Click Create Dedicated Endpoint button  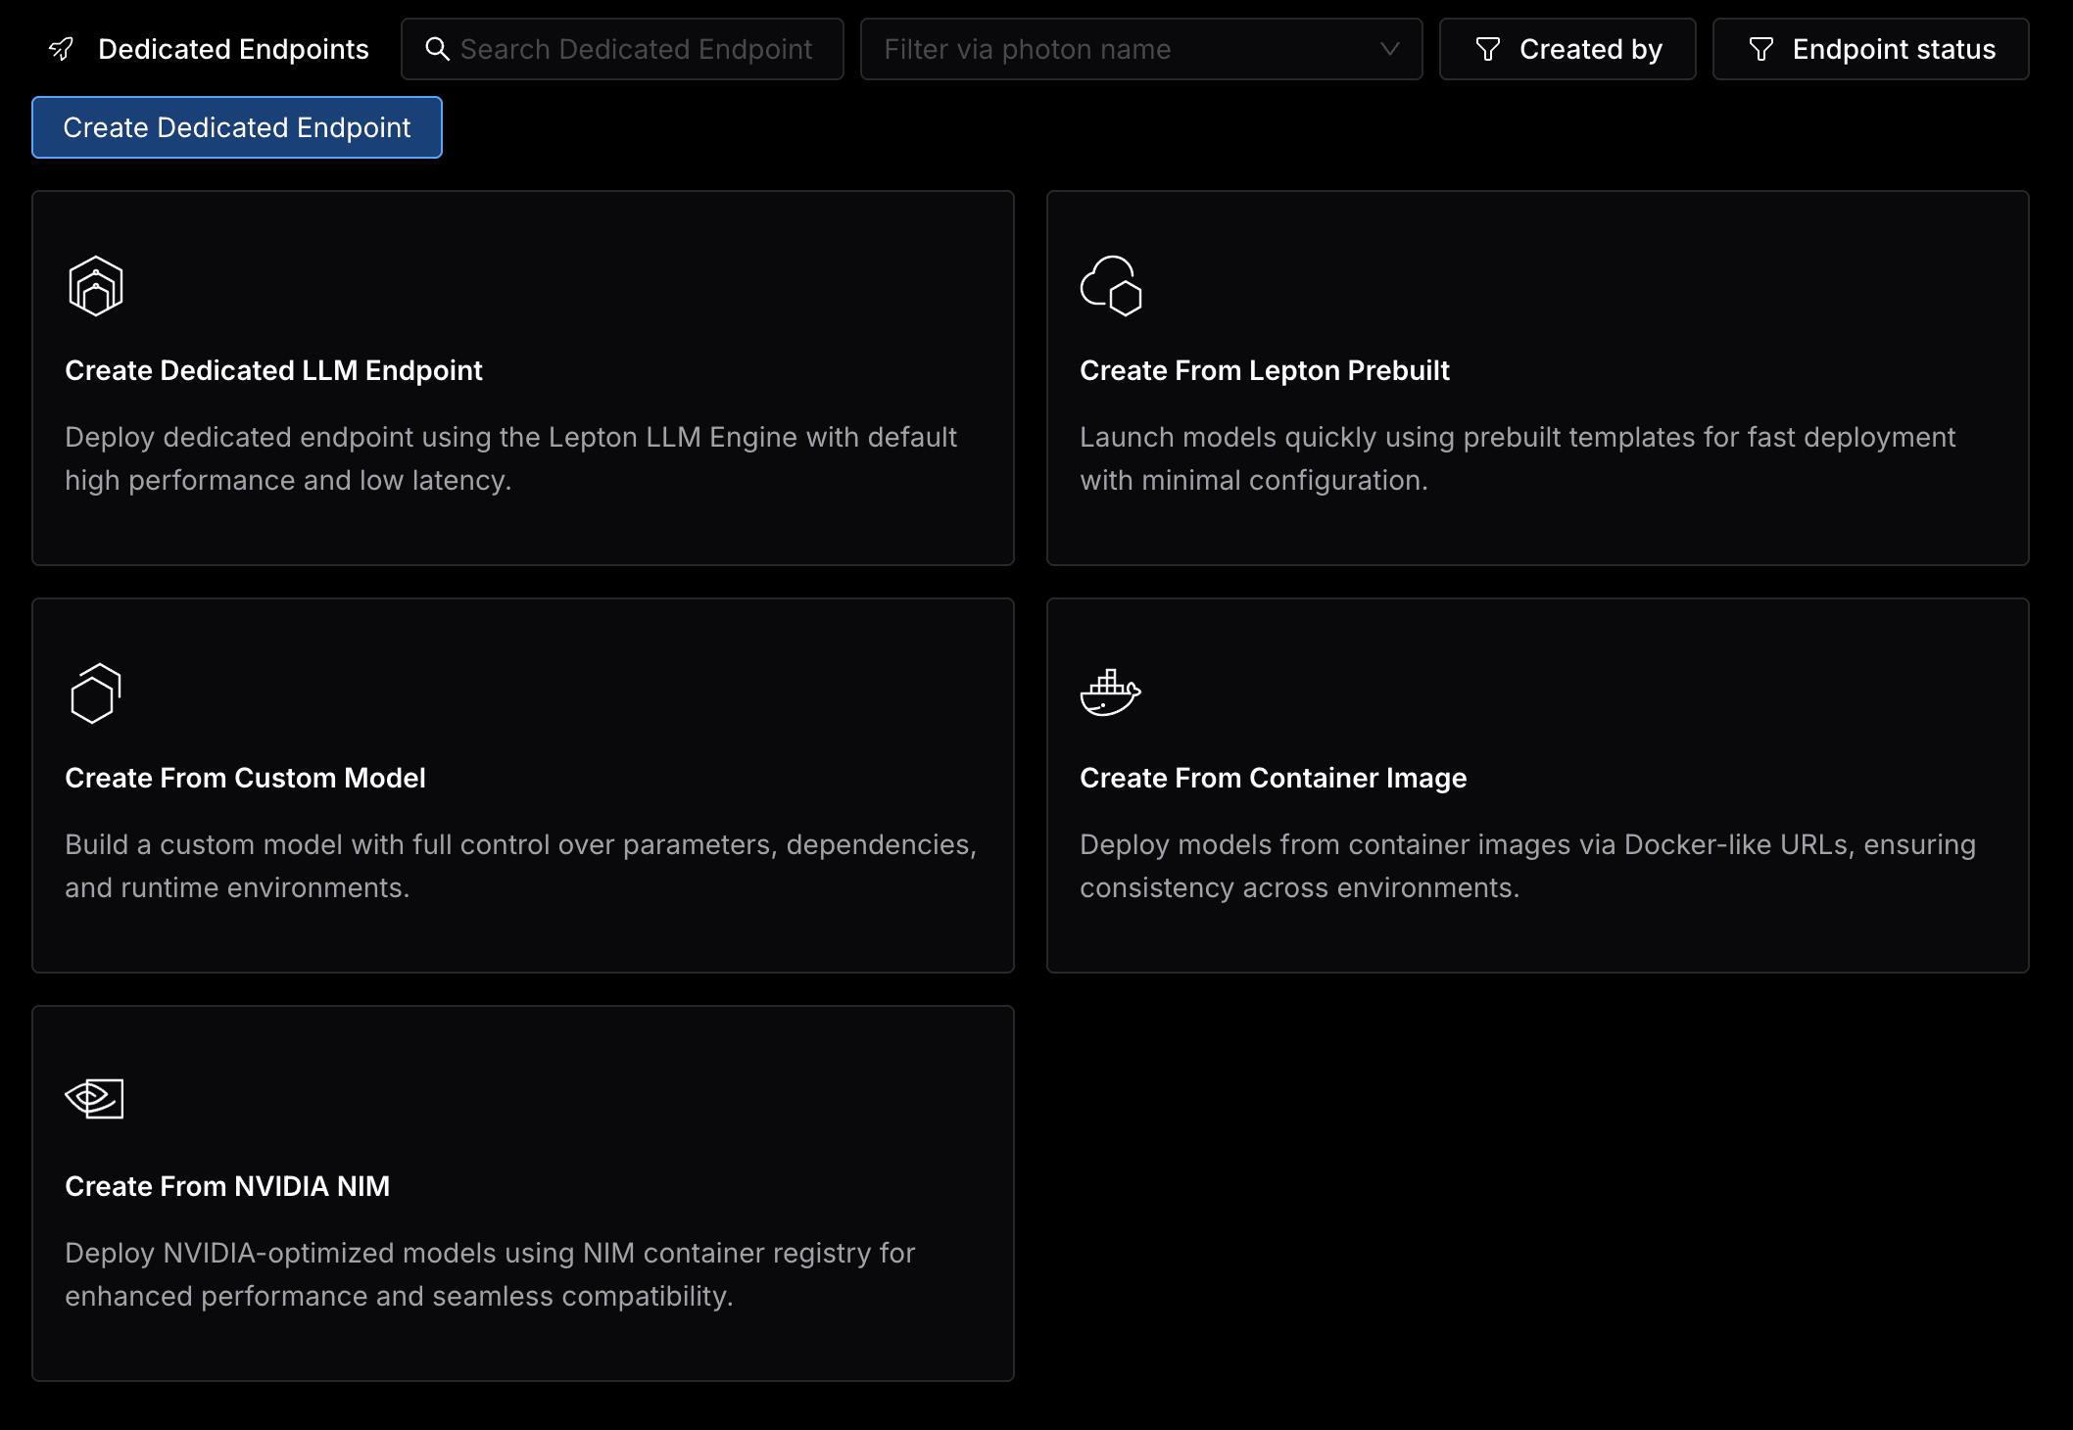[x=237, y=127]
